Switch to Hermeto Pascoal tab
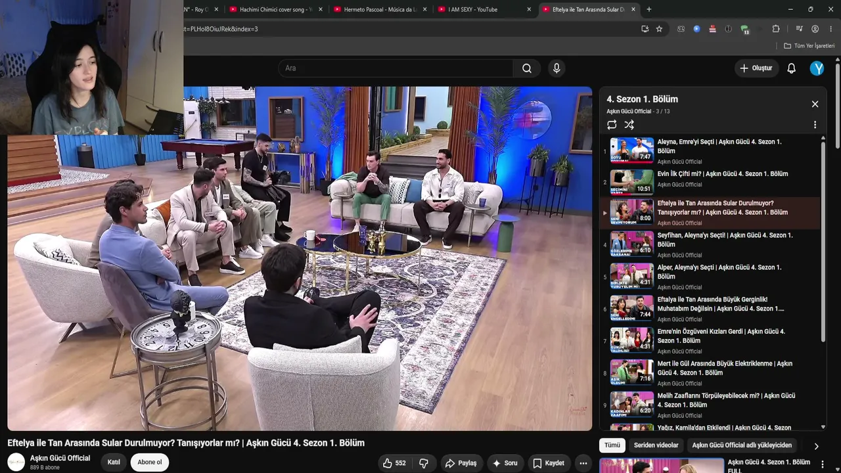Viewport: 841px width, 473px height. [380, 9]
